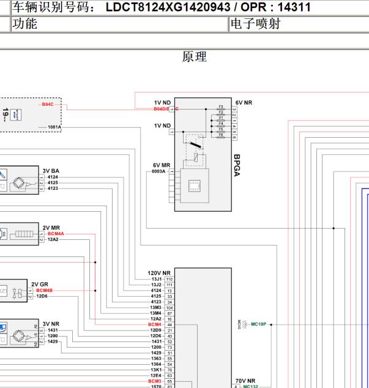The image size is (369, 388).
Task: Select the solenoid valve symbol at 2V GR
Action: click(17, 293)
